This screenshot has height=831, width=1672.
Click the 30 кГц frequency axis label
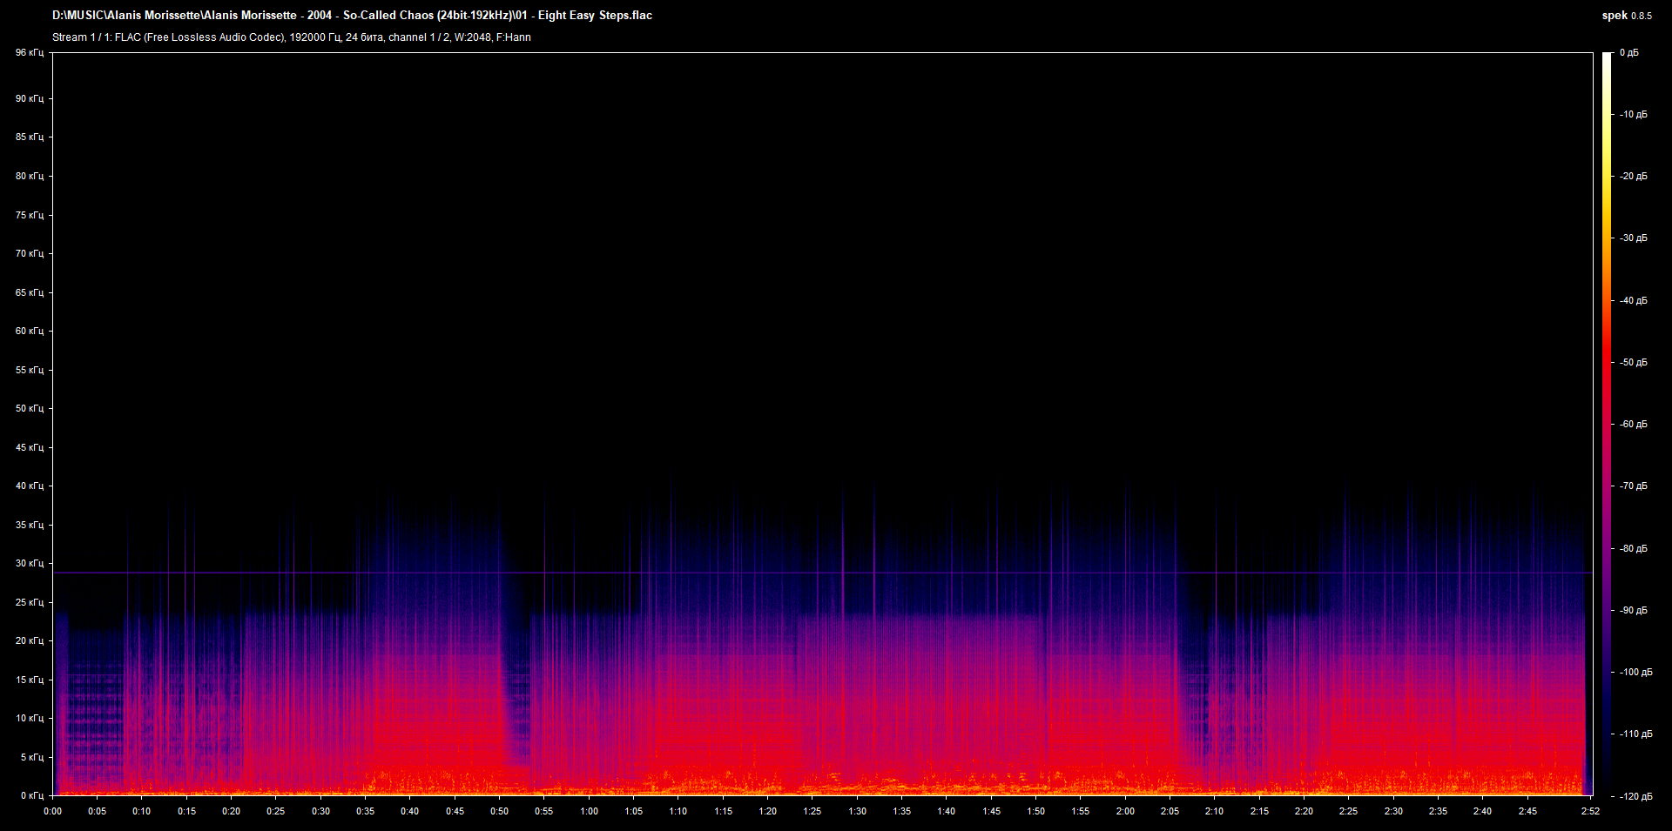click(x=29, y=563)
